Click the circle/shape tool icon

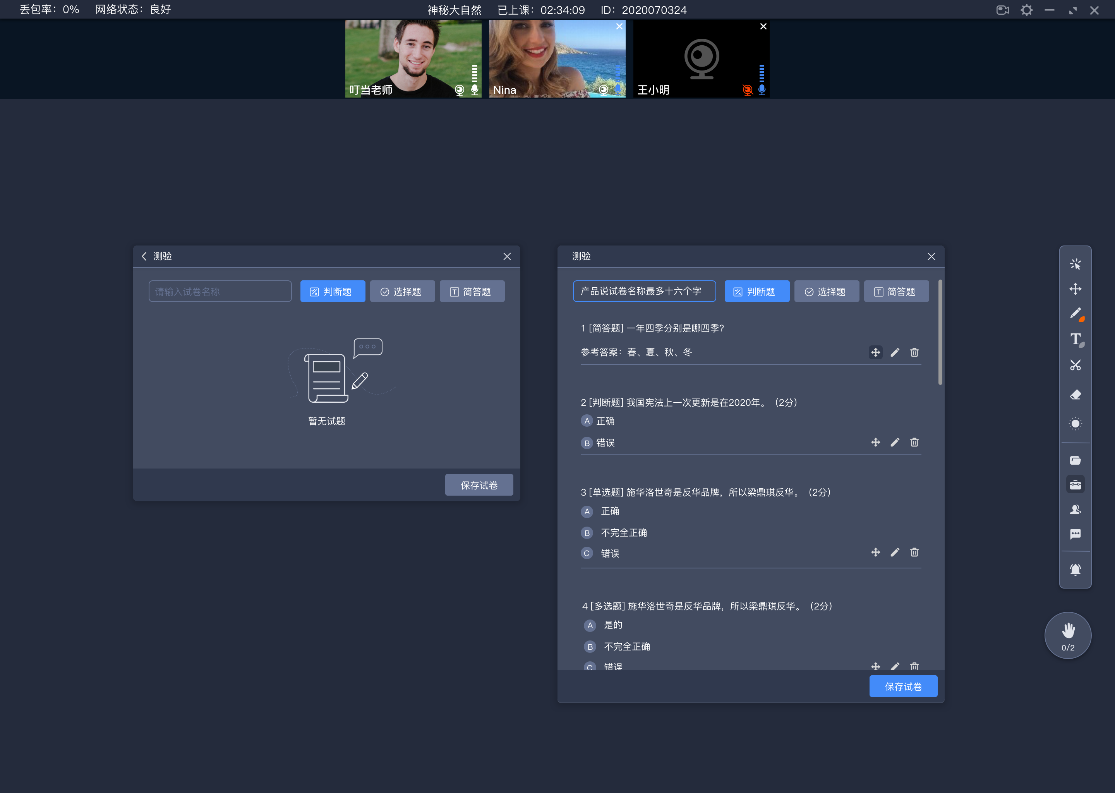(x=1076, y=423)
